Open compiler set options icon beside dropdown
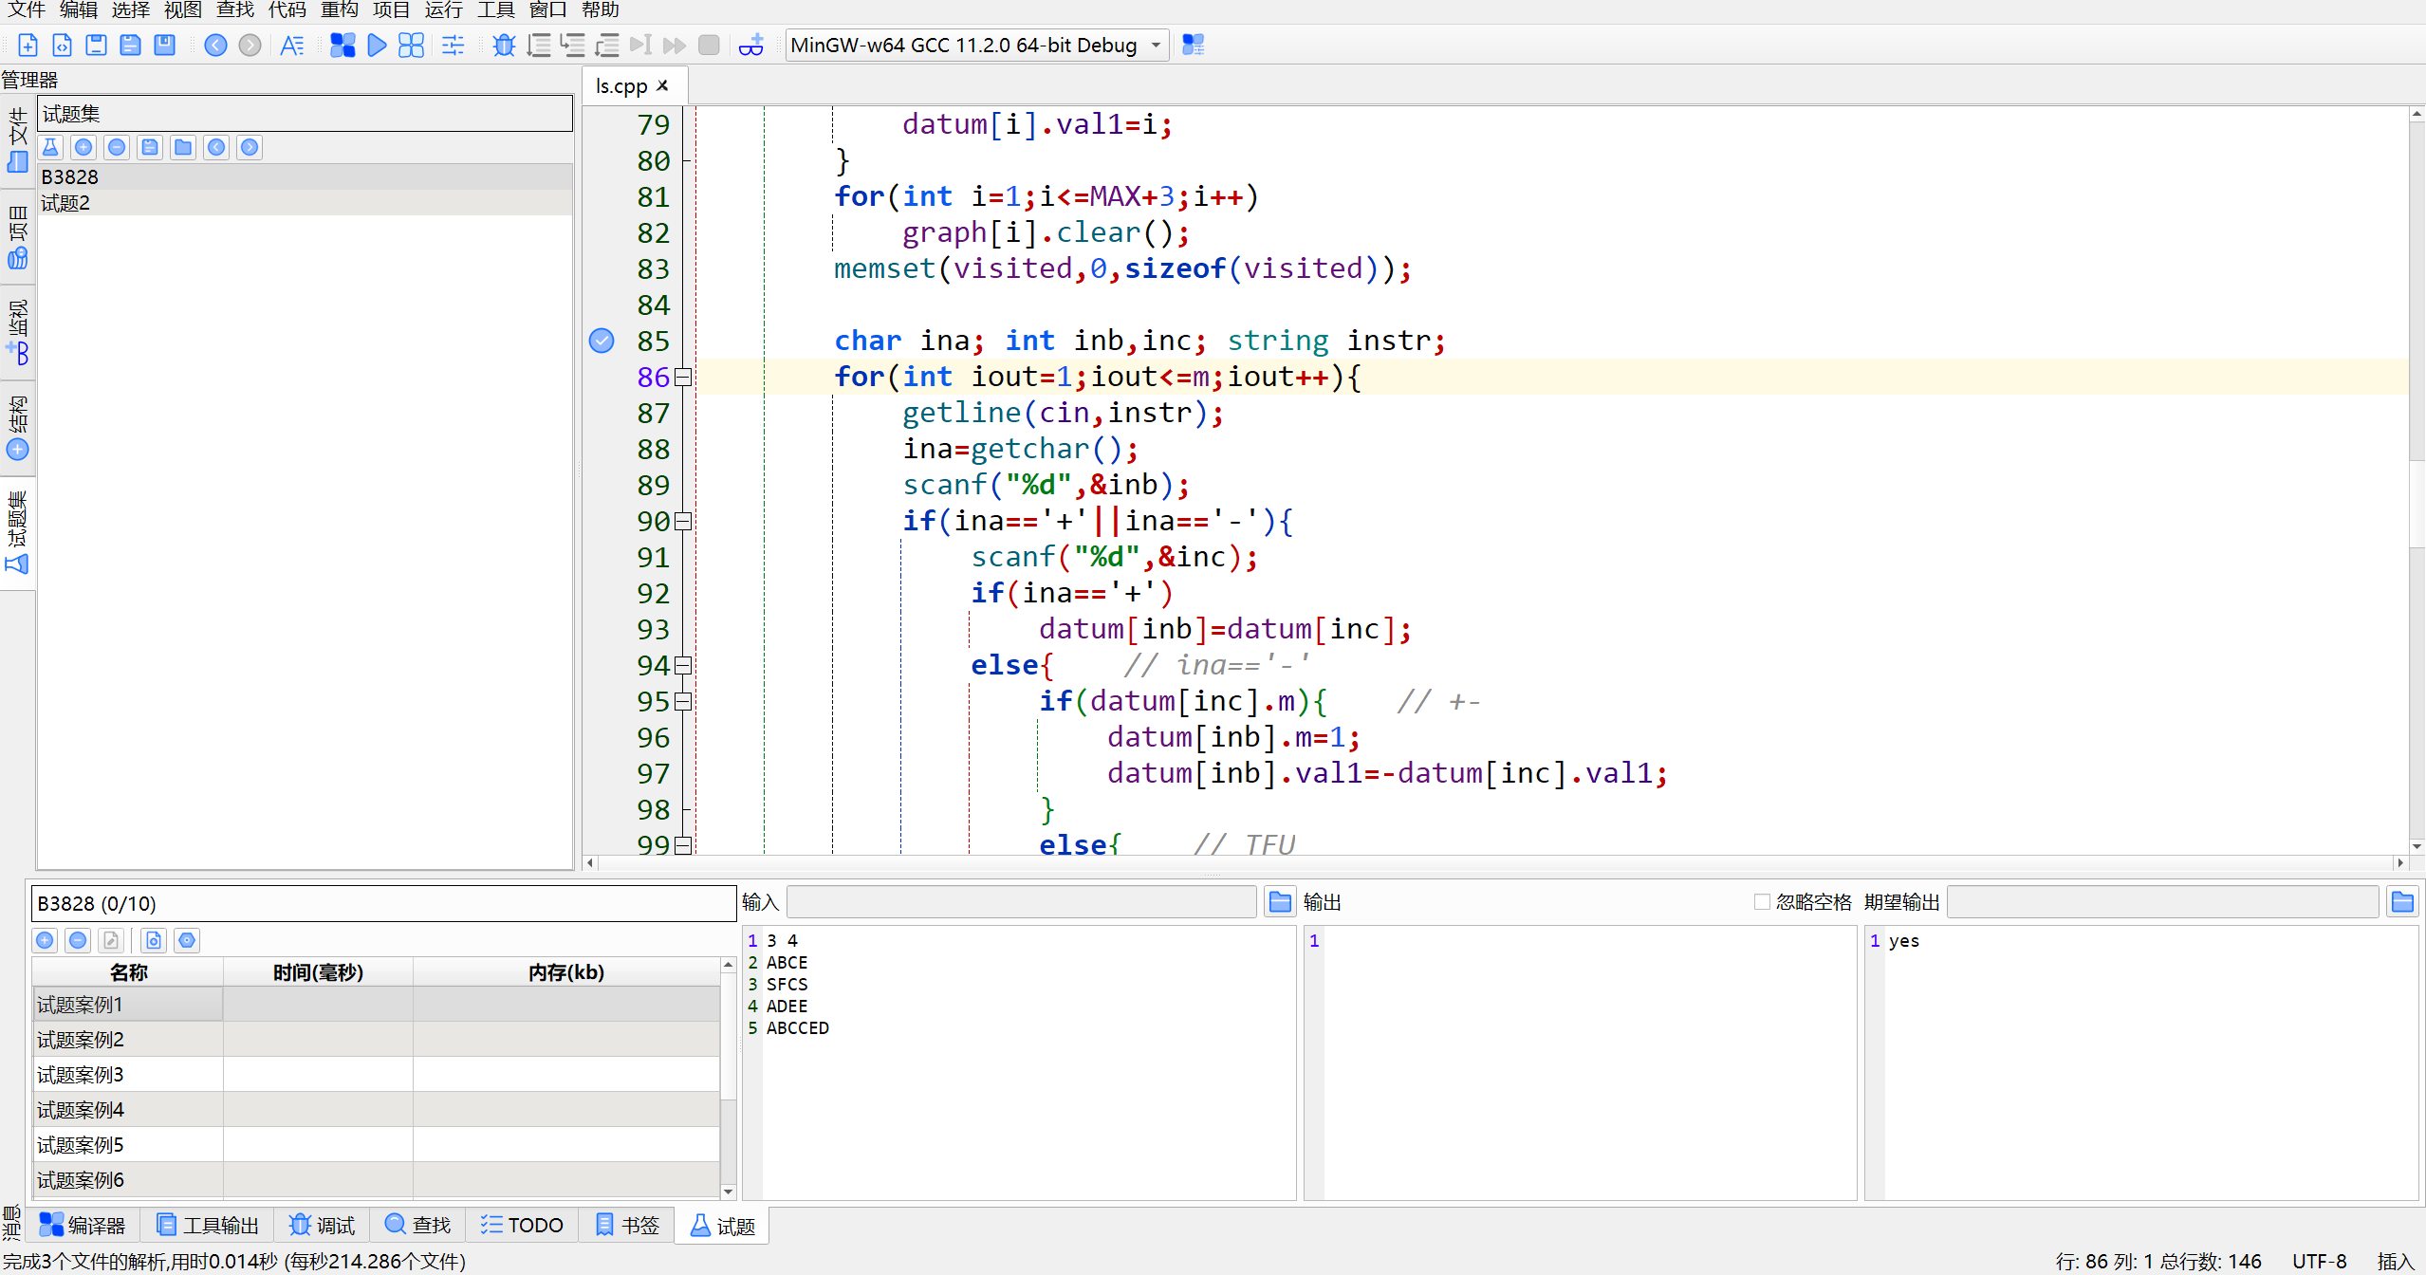This screenshot has width=2426, height=1275. tap(1193, 45)
